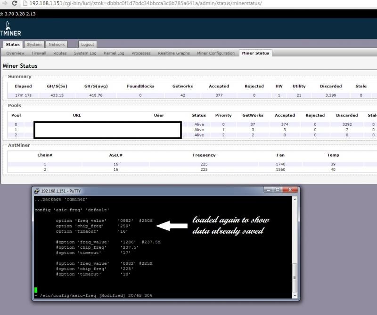View the System Log page
This screenshot has height=315, width=377.
pos(85,53)
